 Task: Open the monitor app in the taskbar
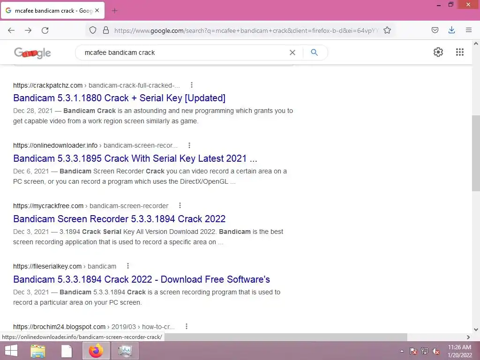[125, 351]
